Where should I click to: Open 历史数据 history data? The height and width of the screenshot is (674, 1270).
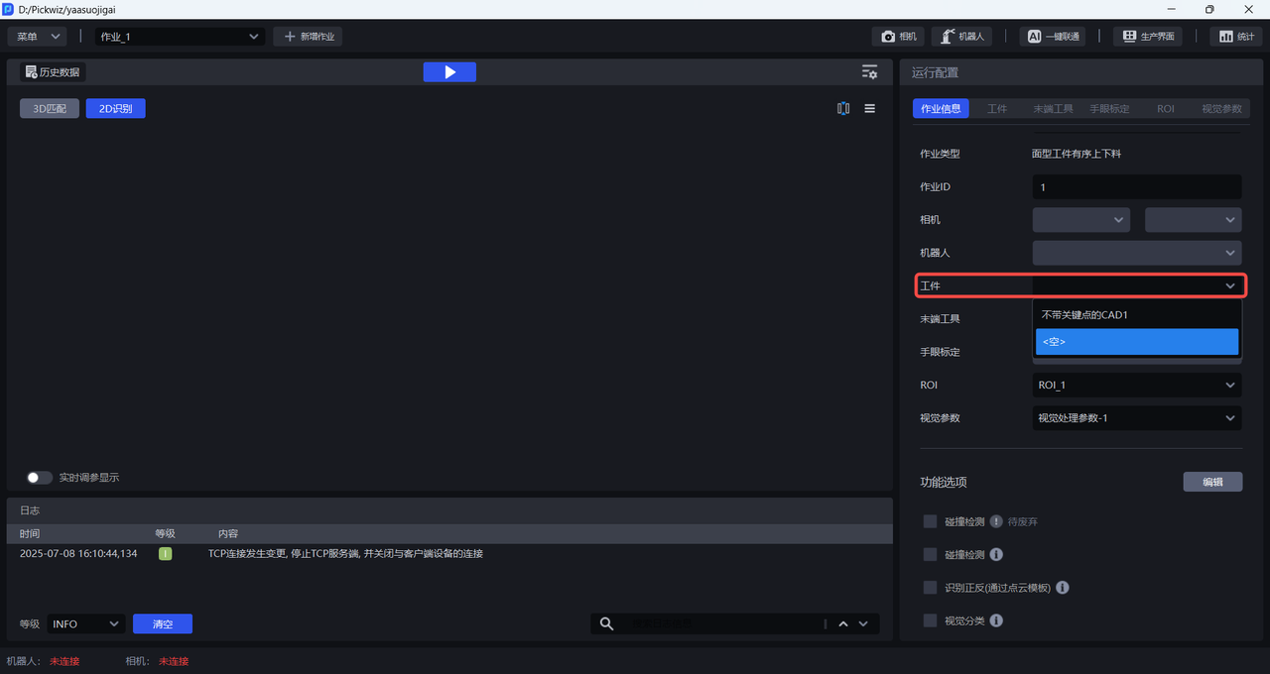click(53, 72)
